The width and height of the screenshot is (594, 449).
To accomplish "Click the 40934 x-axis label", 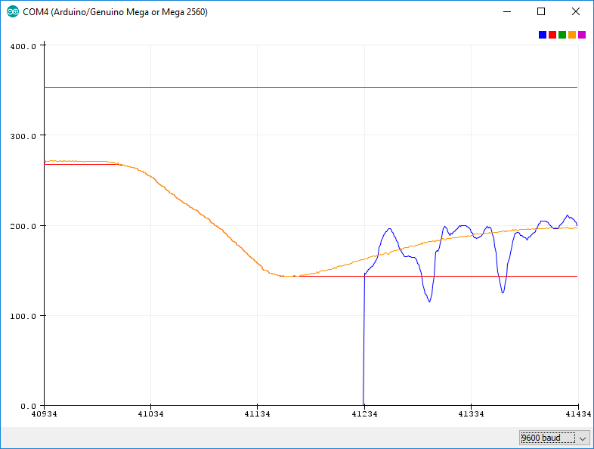I will pyautogui.click(x=45, y=413).
